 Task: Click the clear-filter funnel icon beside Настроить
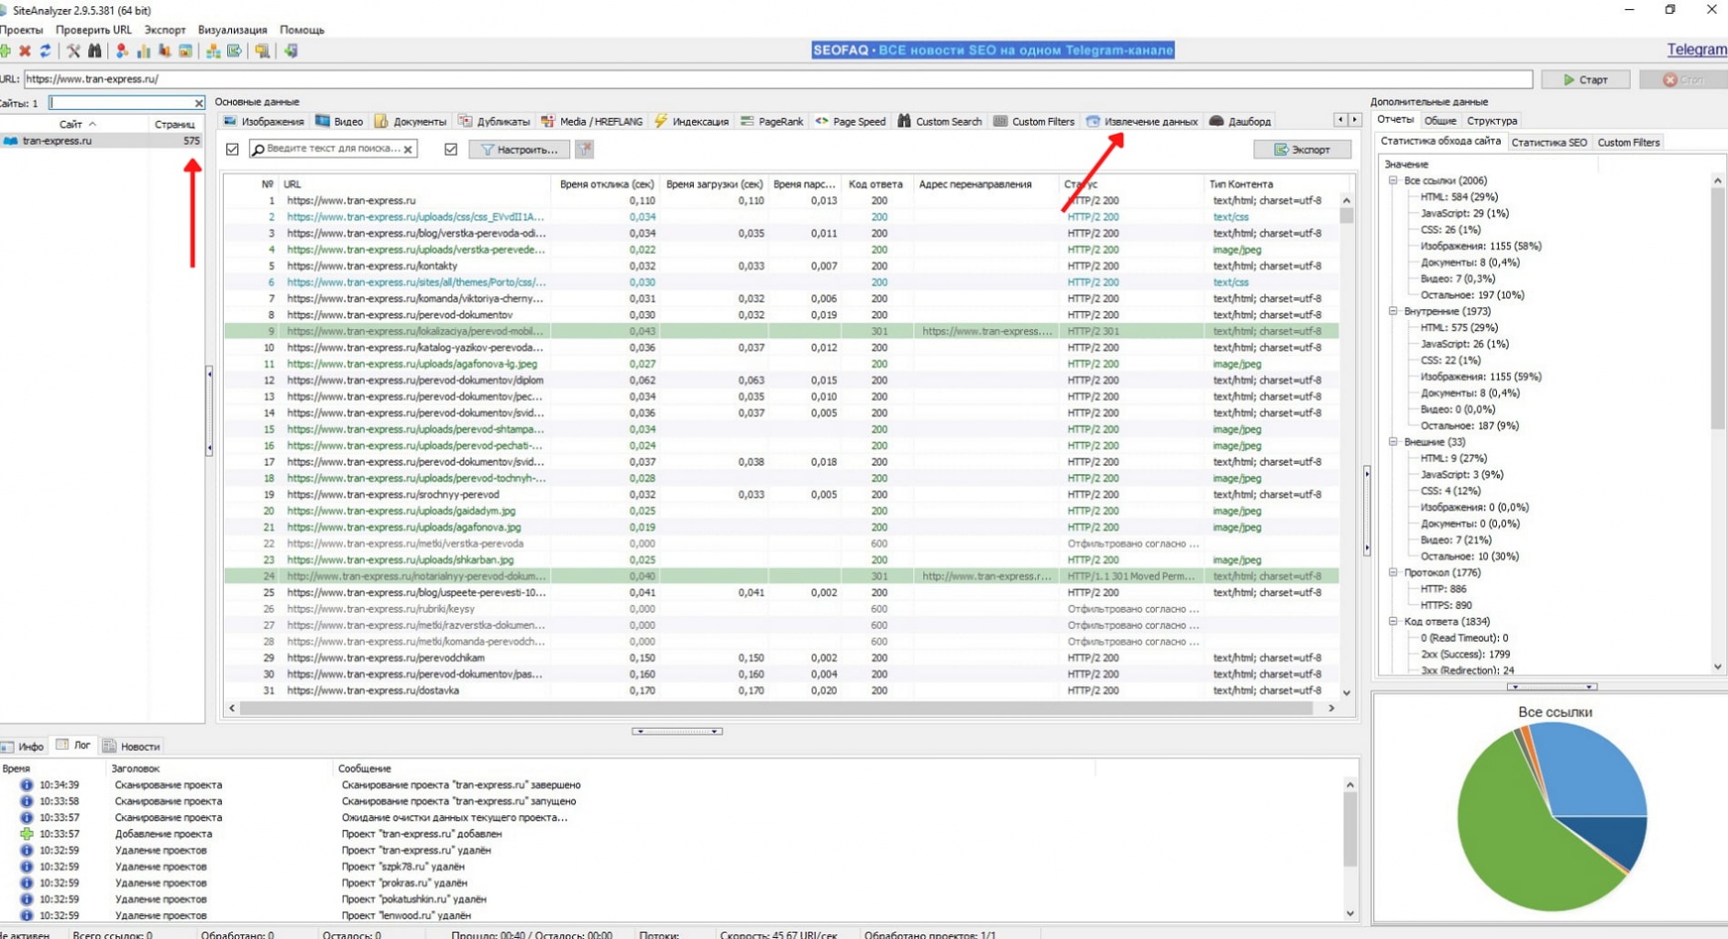584,149
